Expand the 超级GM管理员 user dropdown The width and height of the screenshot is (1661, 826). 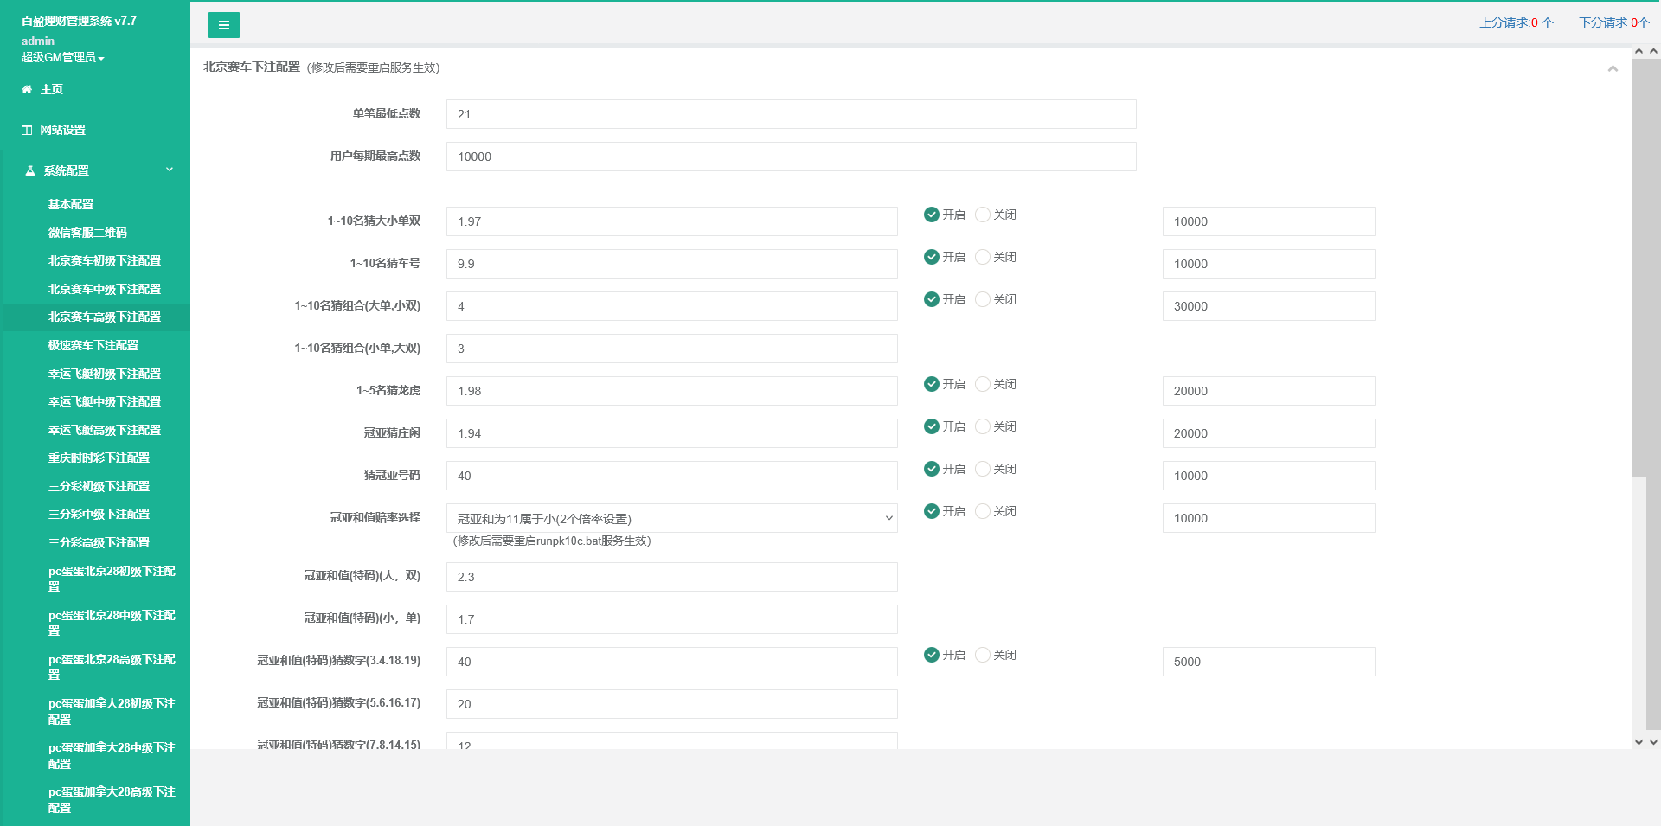[x=62, y=57]
